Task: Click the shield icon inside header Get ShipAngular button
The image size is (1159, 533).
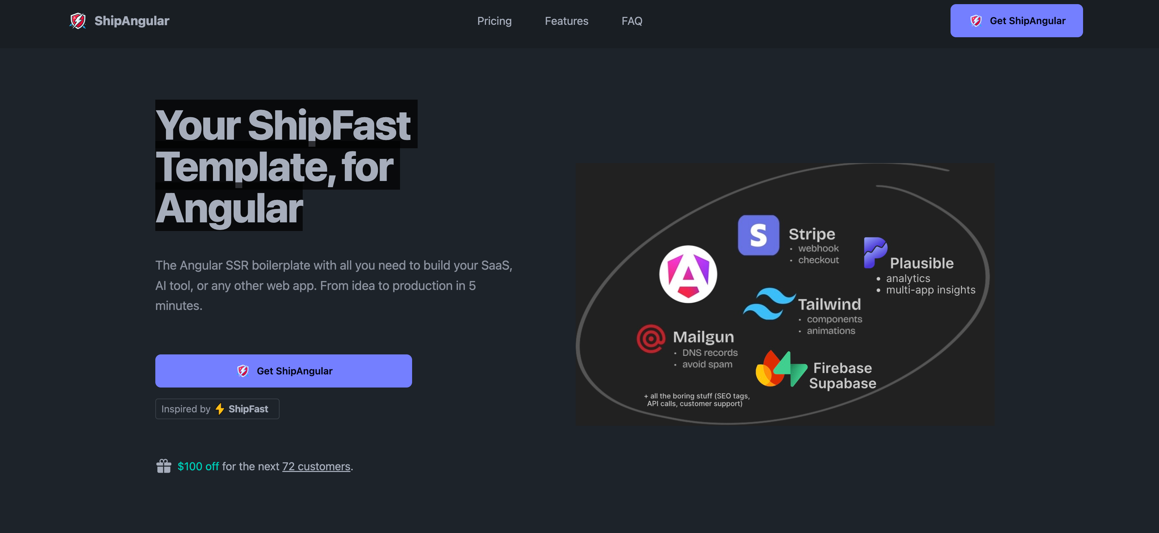Action: point(975,21)
